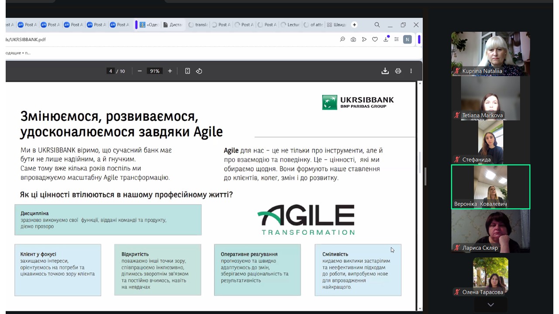Click the 91% zoom level field
The image size is (559, 314).
coord(155,71)
